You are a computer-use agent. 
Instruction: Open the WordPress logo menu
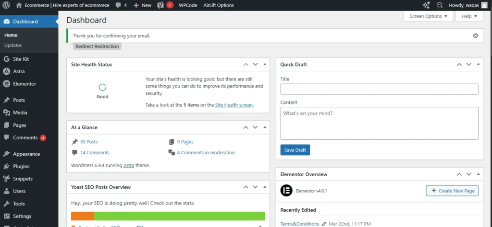(x=6, y=5)
